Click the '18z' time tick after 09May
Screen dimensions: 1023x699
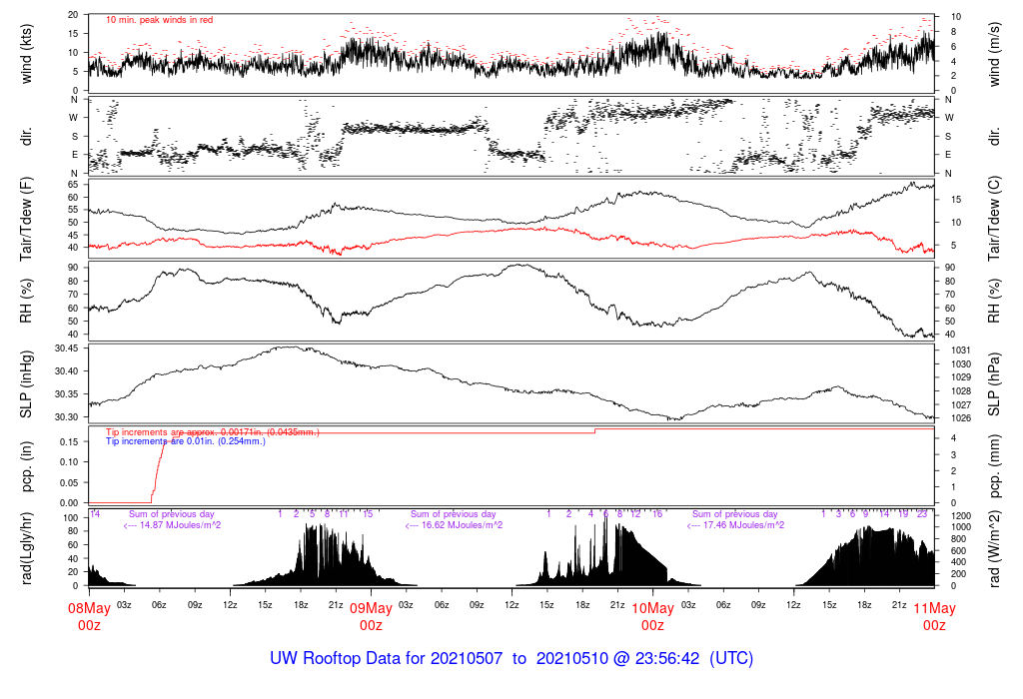(582, 604)
